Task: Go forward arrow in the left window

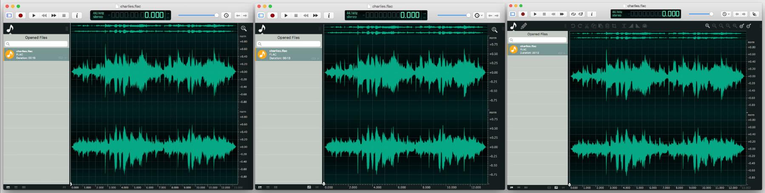Action: (245, 15)
